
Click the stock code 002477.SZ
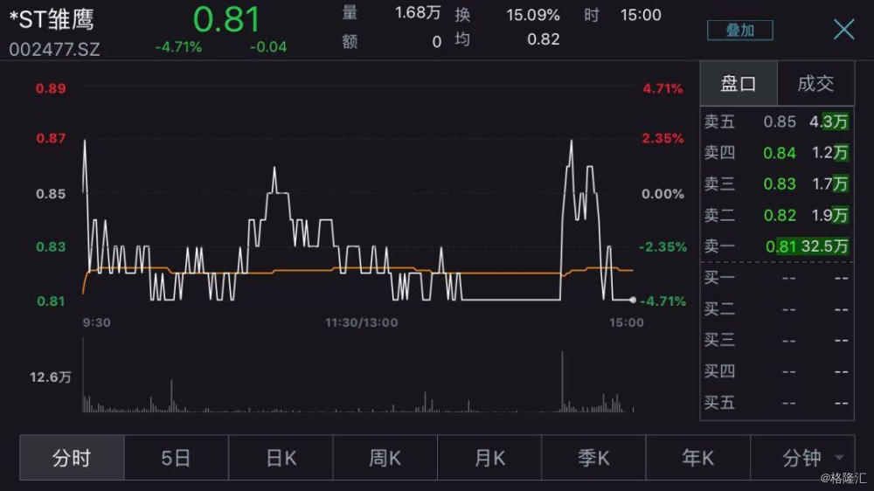54,50
